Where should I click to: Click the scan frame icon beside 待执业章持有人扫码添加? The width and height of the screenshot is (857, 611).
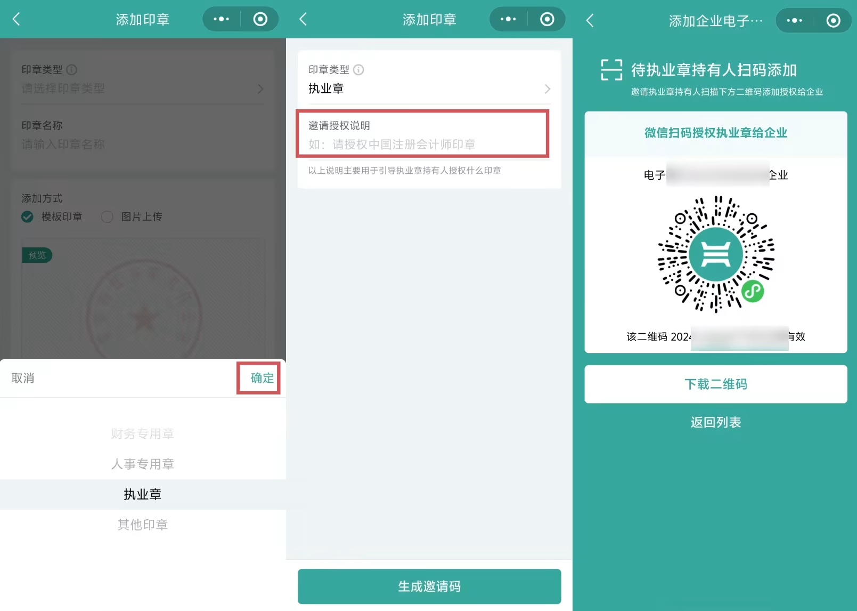(611, 70)
